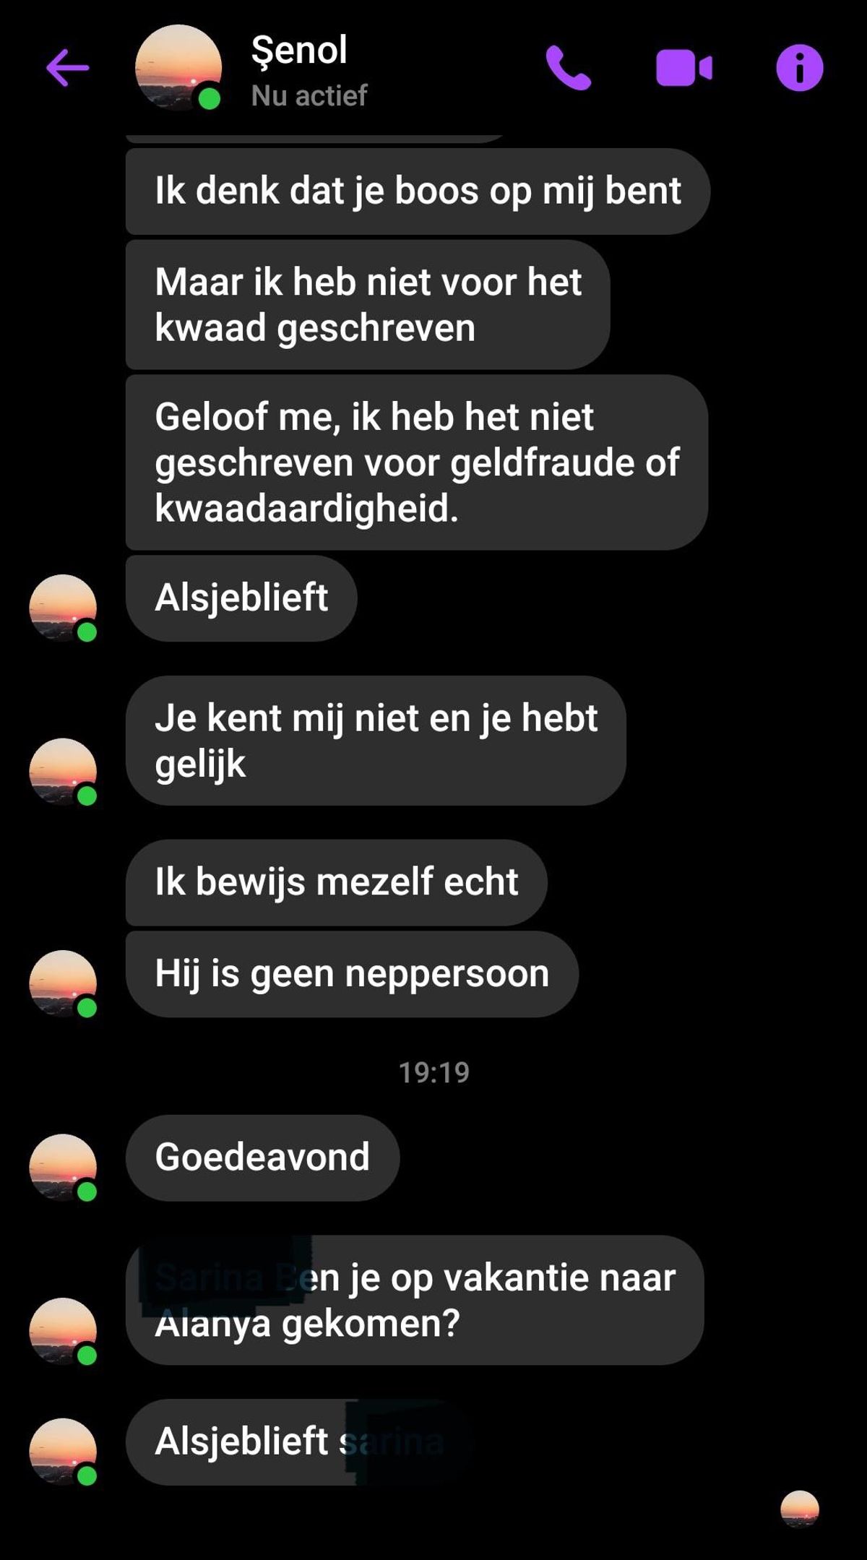Select message 'Ik bewijs mezelf echt'

coord(337,882)
